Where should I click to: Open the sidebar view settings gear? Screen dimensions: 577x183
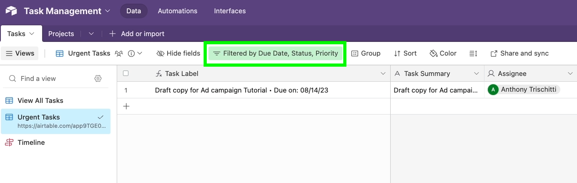click(98, 78)
